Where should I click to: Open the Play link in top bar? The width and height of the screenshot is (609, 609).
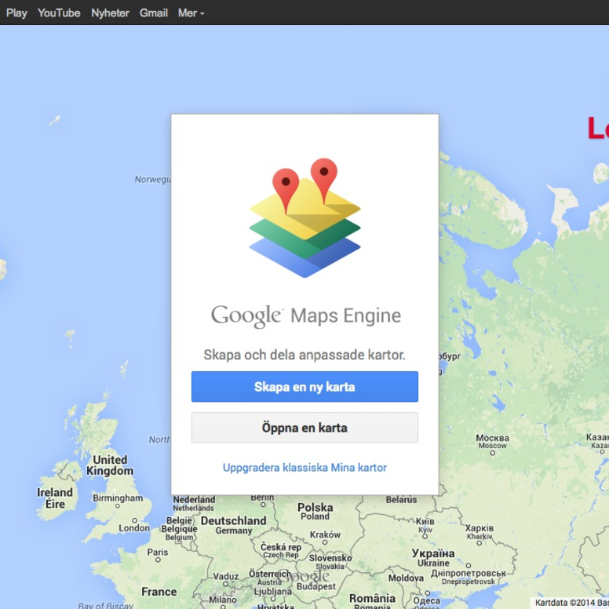pos(16,13)
